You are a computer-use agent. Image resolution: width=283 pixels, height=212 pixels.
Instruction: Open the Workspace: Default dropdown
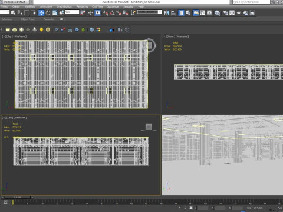(x=16, y=2)
